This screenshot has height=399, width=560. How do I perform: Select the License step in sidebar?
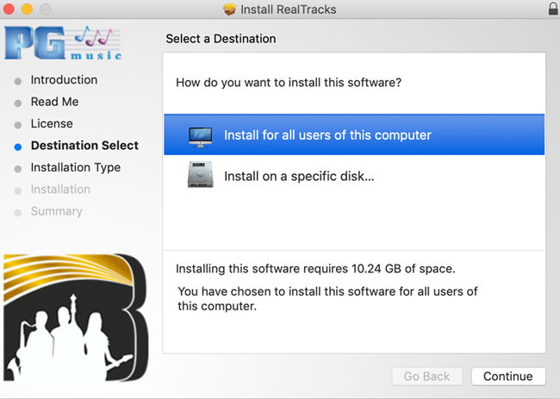point(52,123)
